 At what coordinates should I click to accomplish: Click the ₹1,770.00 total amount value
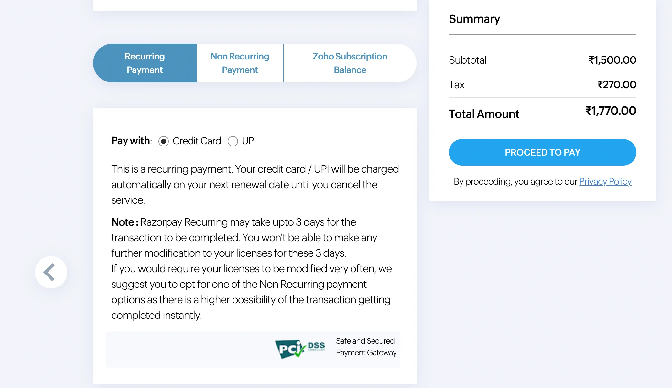click(611, 111)
